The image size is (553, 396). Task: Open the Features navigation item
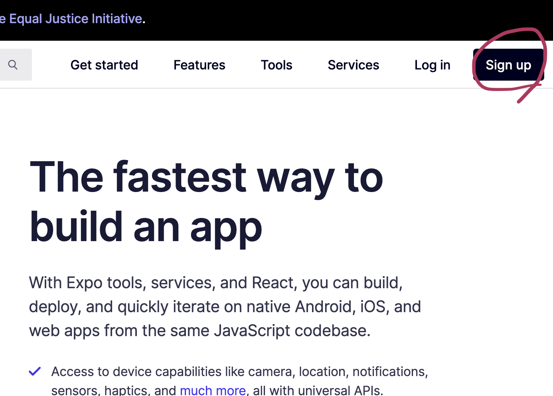tap(199, 65)
